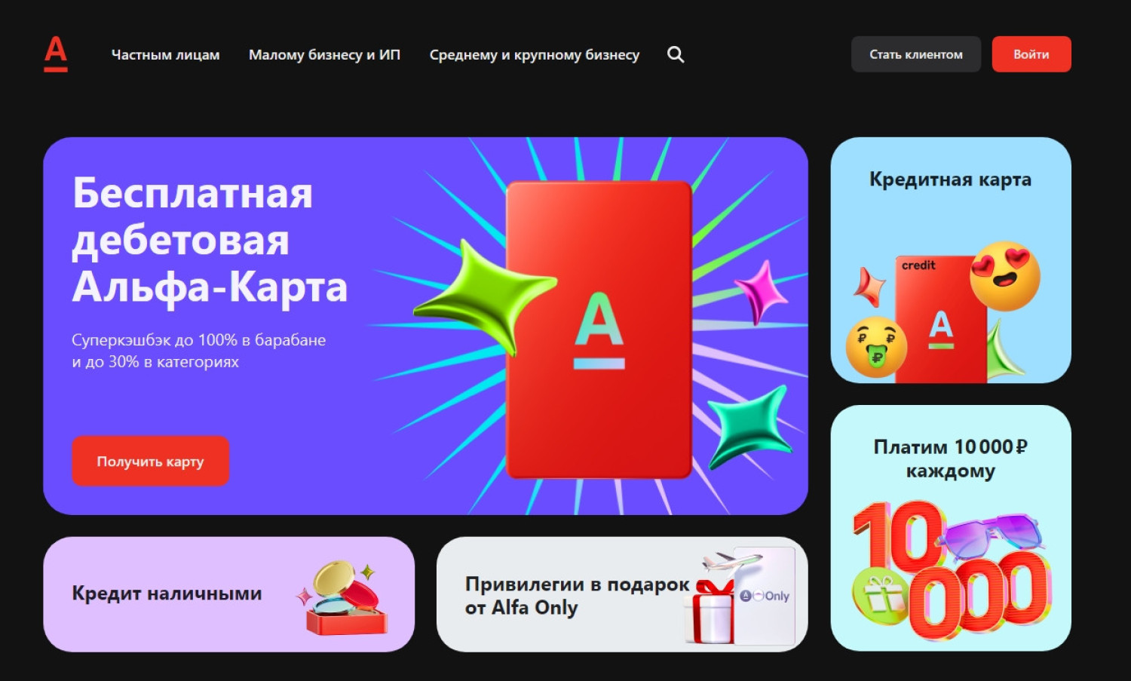This screenshot has height=681, width=1131.
Task: Click the red Войти button
Action: pos(1031,54)
